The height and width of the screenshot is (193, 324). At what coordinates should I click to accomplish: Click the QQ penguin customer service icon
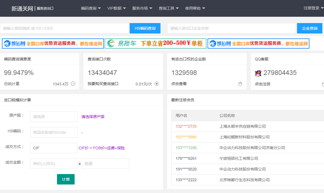click(x=258, y=73)
